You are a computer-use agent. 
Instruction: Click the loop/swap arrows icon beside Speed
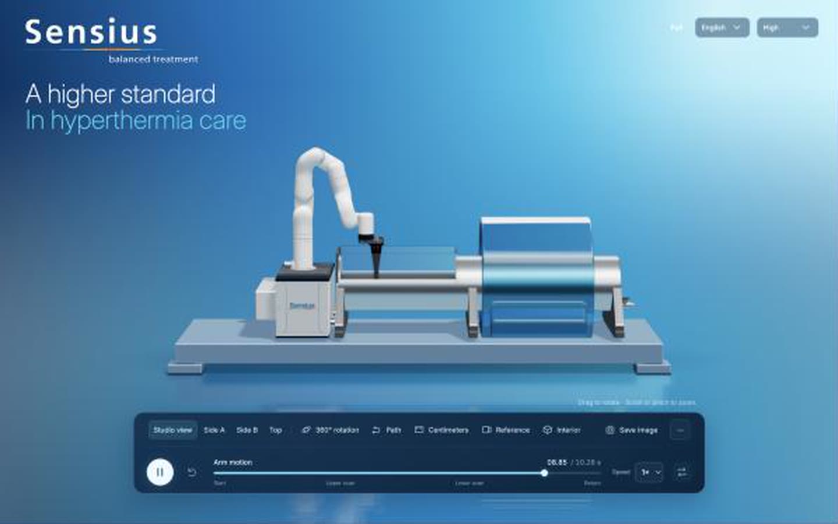(x=682, y=472)
